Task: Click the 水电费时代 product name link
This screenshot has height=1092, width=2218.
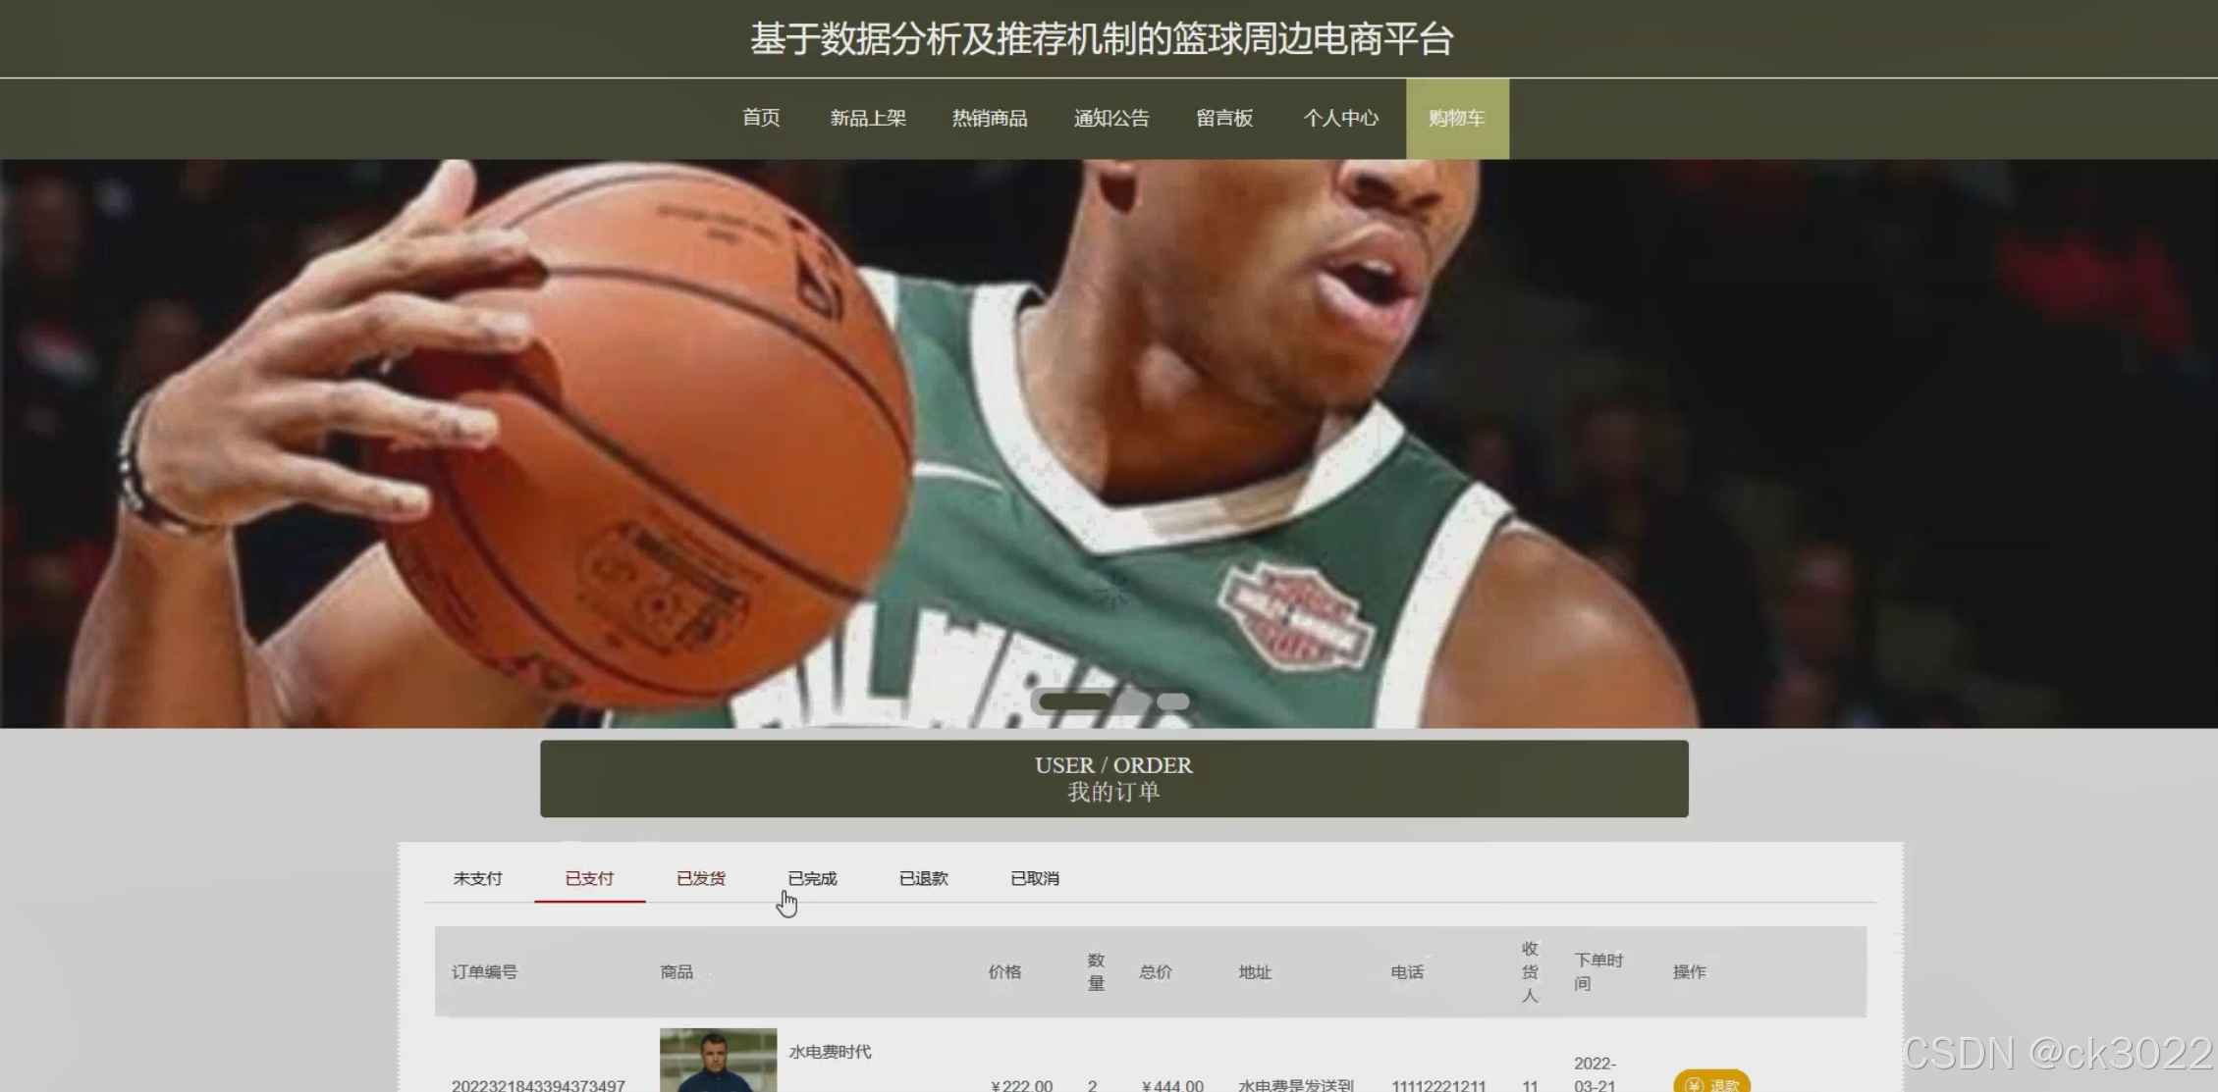Action: pos(830,1052)
